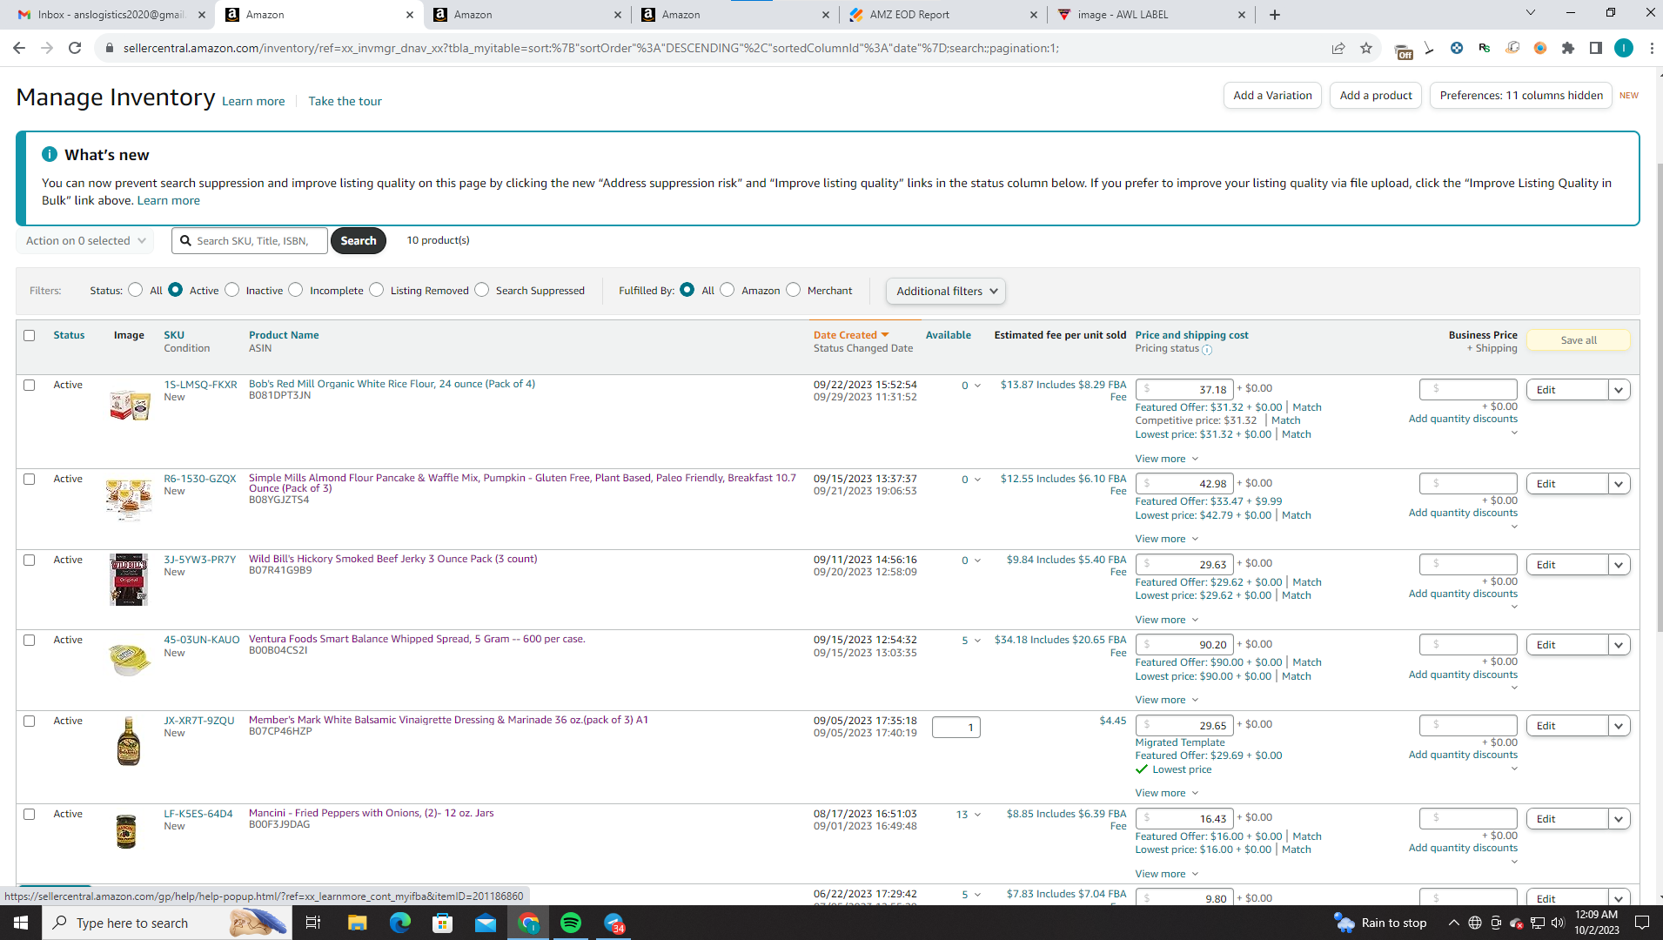
Task: Open Microsoft Store from the taskbar
Action: click(x=443, y=923)
